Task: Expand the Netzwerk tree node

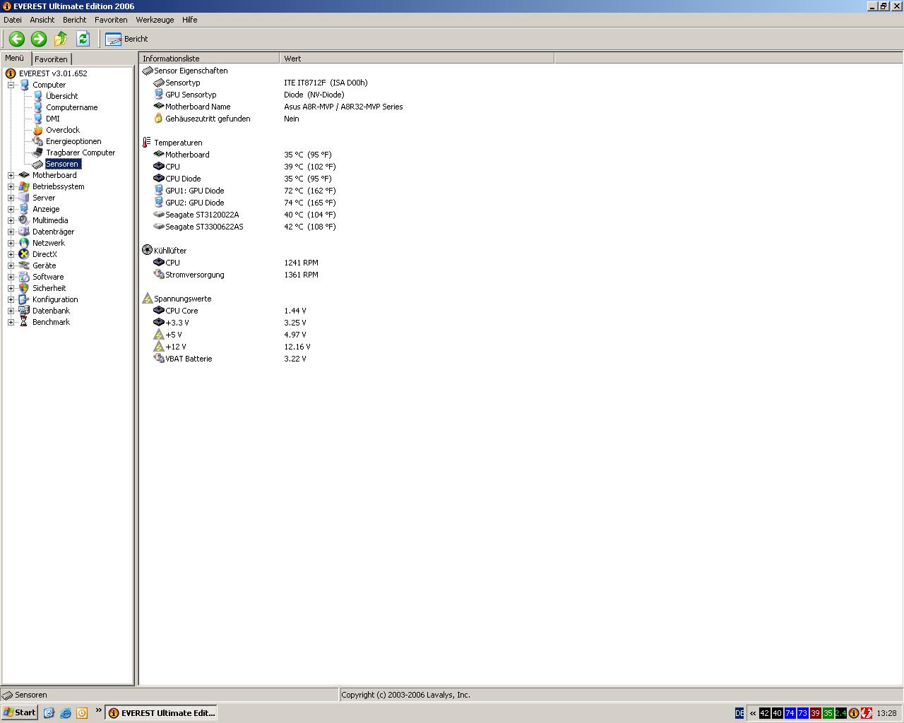Action: click(11, 243)
